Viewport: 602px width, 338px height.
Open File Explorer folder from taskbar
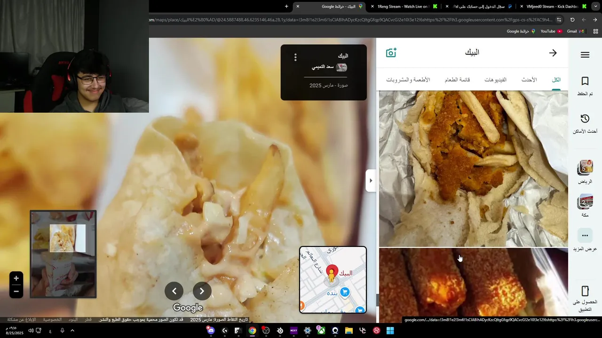coord(349,330)
